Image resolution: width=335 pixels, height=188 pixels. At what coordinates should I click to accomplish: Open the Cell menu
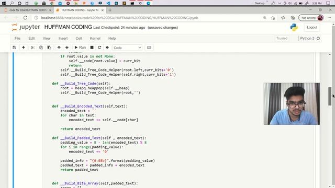click(x=79, y=38)
